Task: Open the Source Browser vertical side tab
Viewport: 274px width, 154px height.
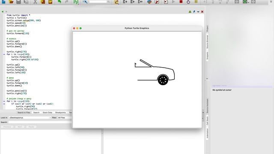Action: pos(207,41)
